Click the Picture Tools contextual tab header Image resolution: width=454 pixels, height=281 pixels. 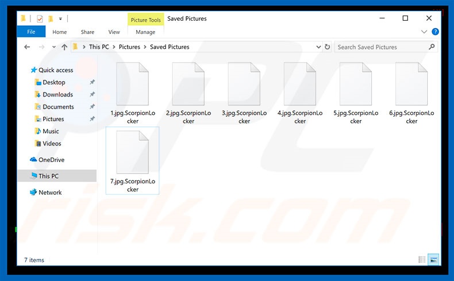145,20
